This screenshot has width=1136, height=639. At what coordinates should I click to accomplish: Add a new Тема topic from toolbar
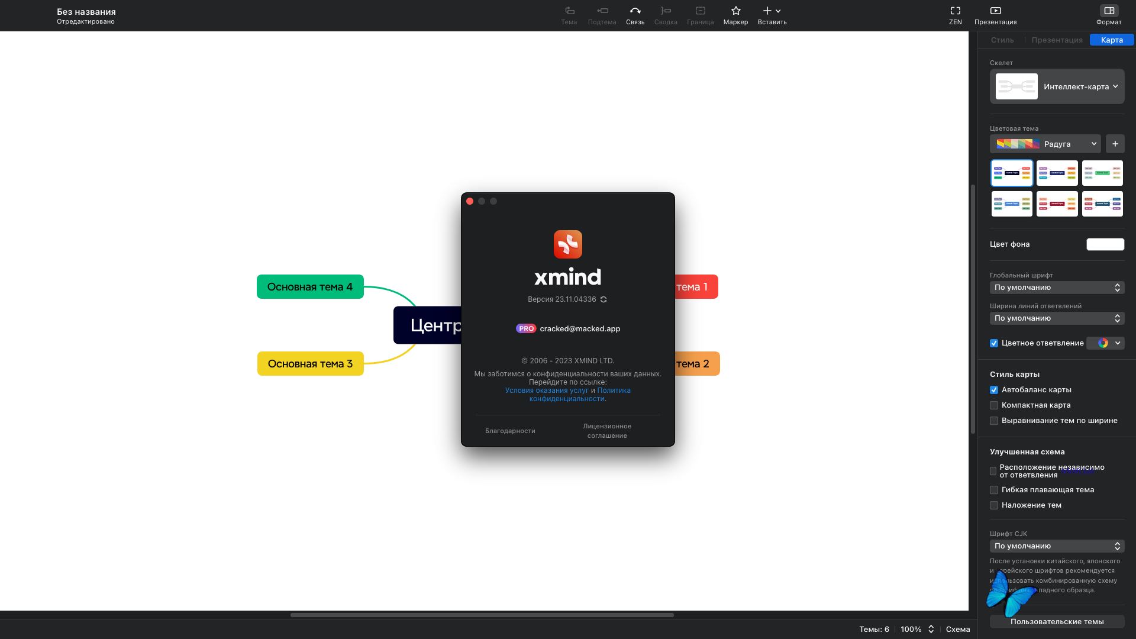(x=569, y=15)
